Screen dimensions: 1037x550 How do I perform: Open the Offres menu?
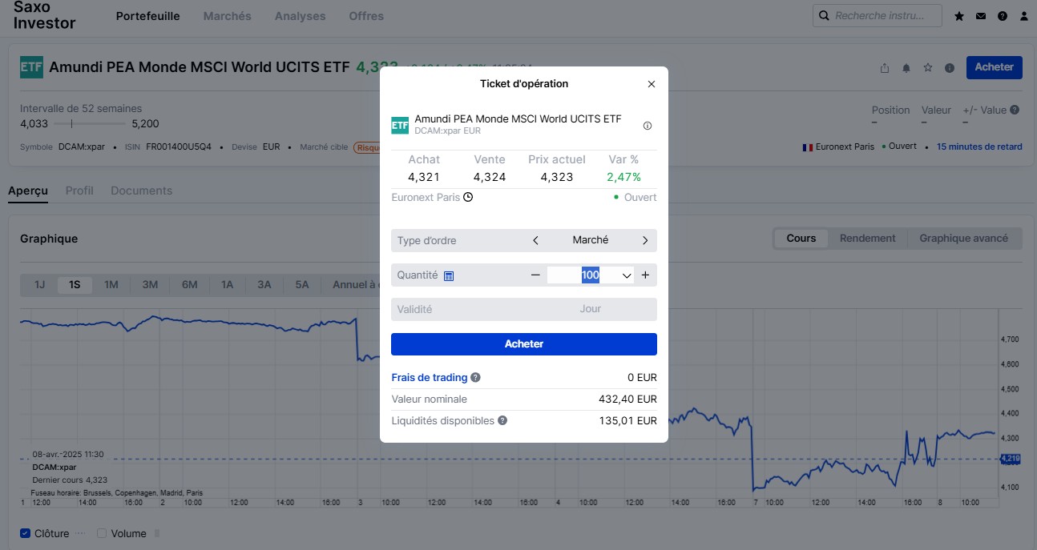[x=366, y=16]
